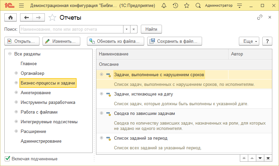The width and height of the screenshot is (279, 166).
Task: Select Главное section
Action: tap(29, 63)
